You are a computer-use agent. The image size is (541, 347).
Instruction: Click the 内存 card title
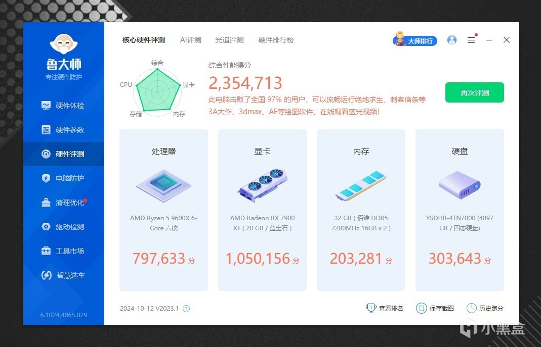pyautogui.click(x=361, y=151)
